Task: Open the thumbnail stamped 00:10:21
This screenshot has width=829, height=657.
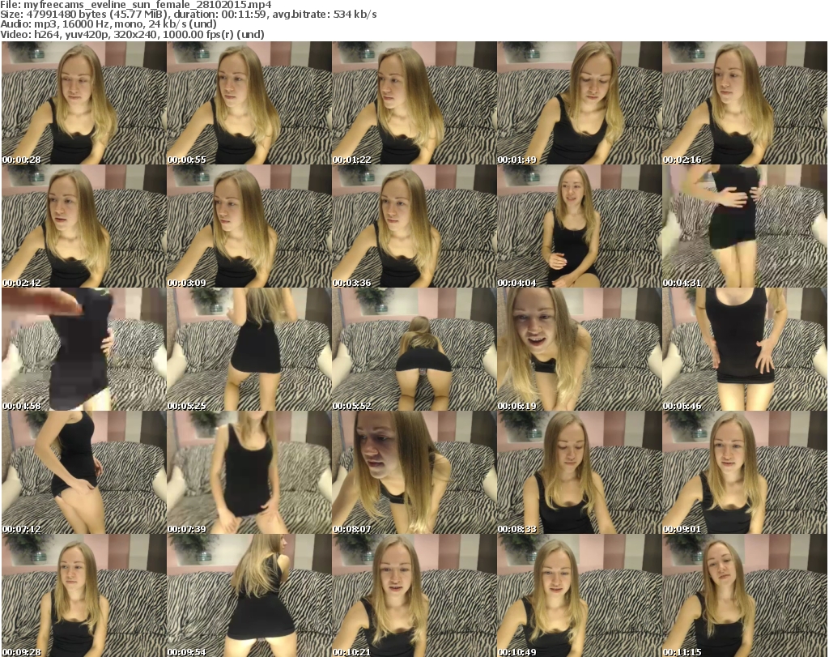Action: pyautogui.click(x=414, y=595)
